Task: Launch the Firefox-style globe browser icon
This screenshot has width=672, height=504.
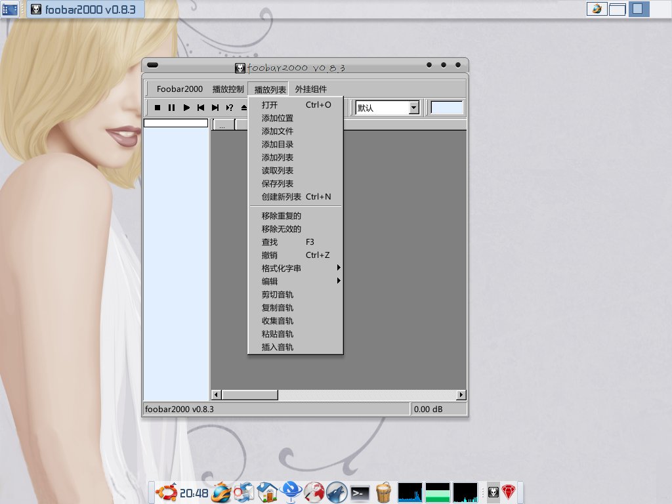Action: point(222,492)
